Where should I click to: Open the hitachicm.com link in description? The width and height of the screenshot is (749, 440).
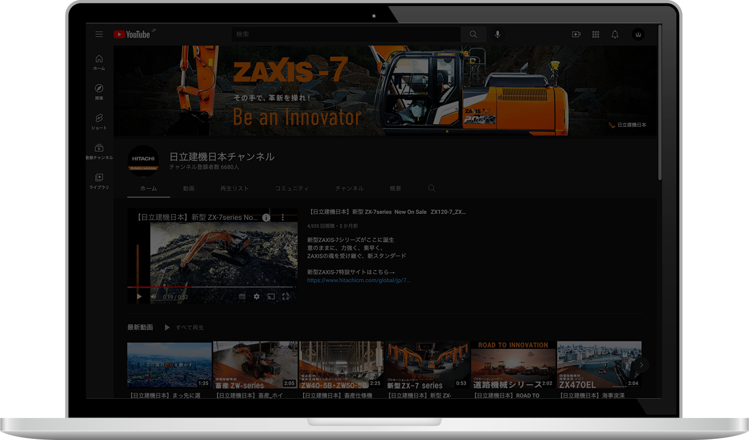(x=359, y=280)
